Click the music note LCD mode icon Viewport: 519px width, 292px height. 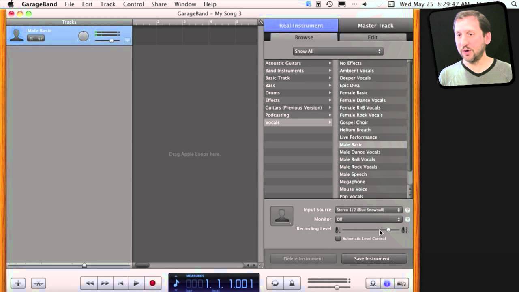(176, 283)
